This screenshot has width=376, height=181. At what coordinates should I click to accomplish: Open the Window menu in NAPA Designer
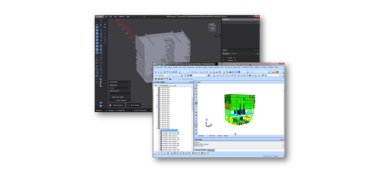[122, 16]
